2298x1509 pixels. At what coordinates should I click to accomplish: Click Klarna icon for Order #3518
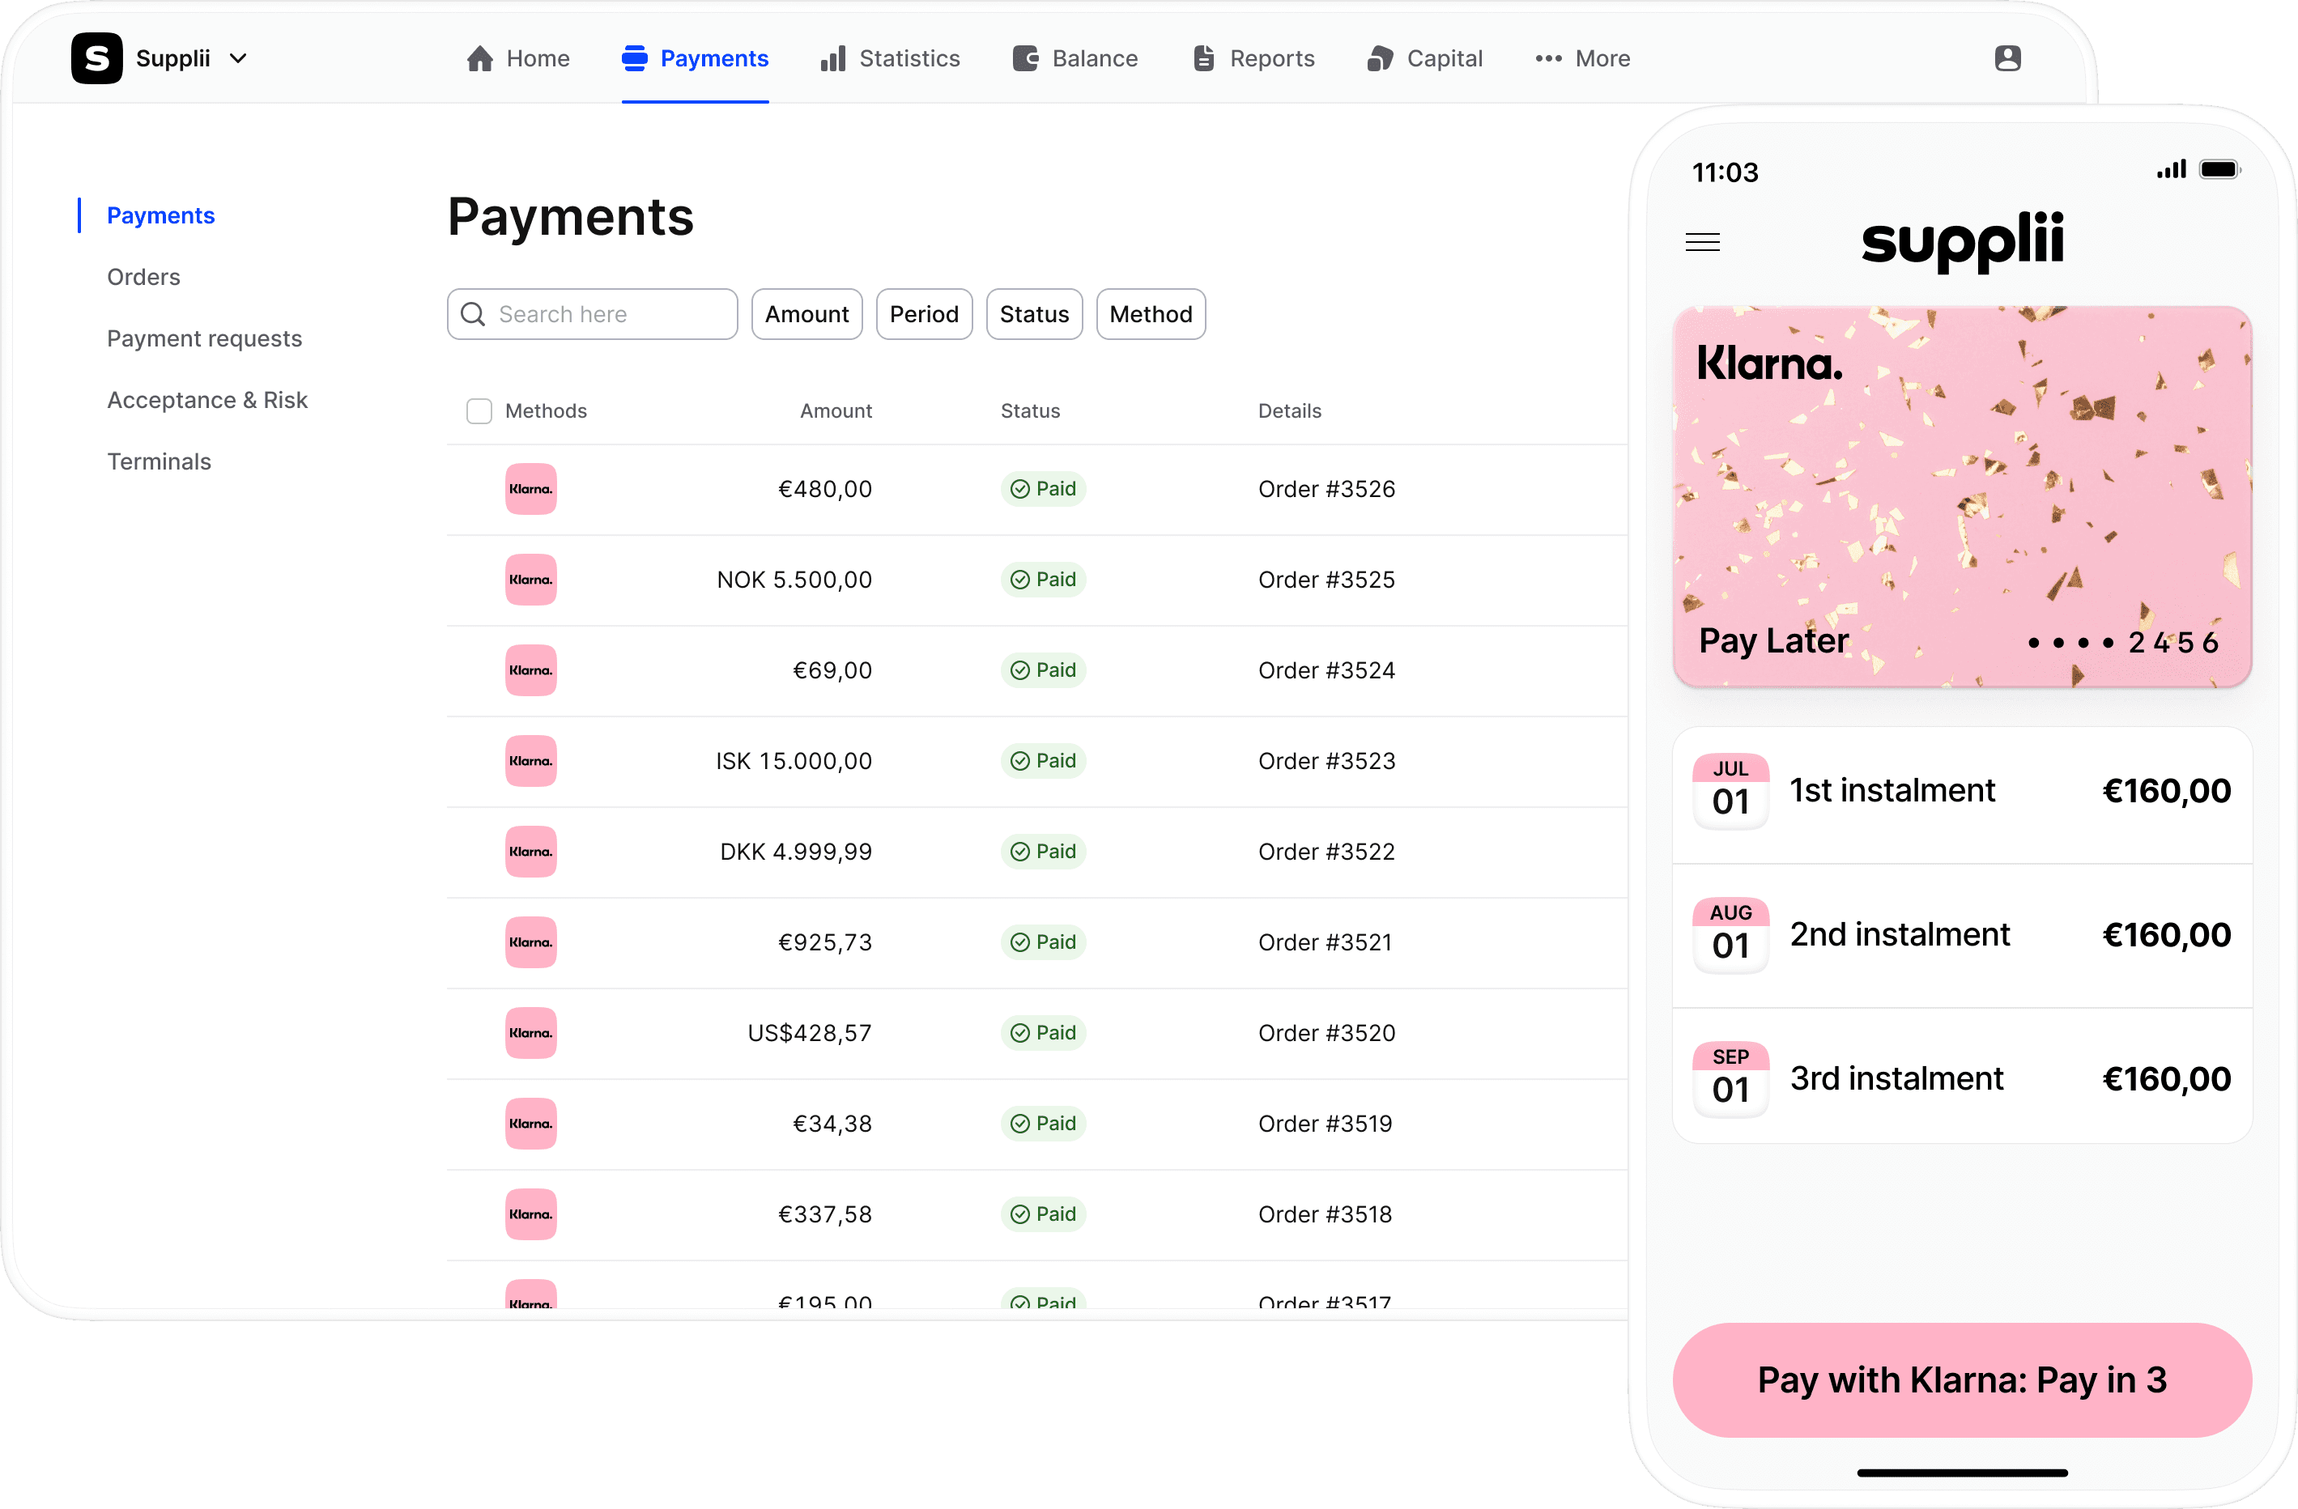(x=531, y=1214)
